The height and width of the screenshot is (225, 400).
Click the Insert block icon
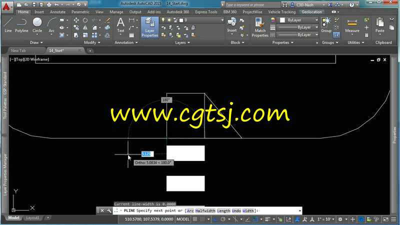point(231,25)
